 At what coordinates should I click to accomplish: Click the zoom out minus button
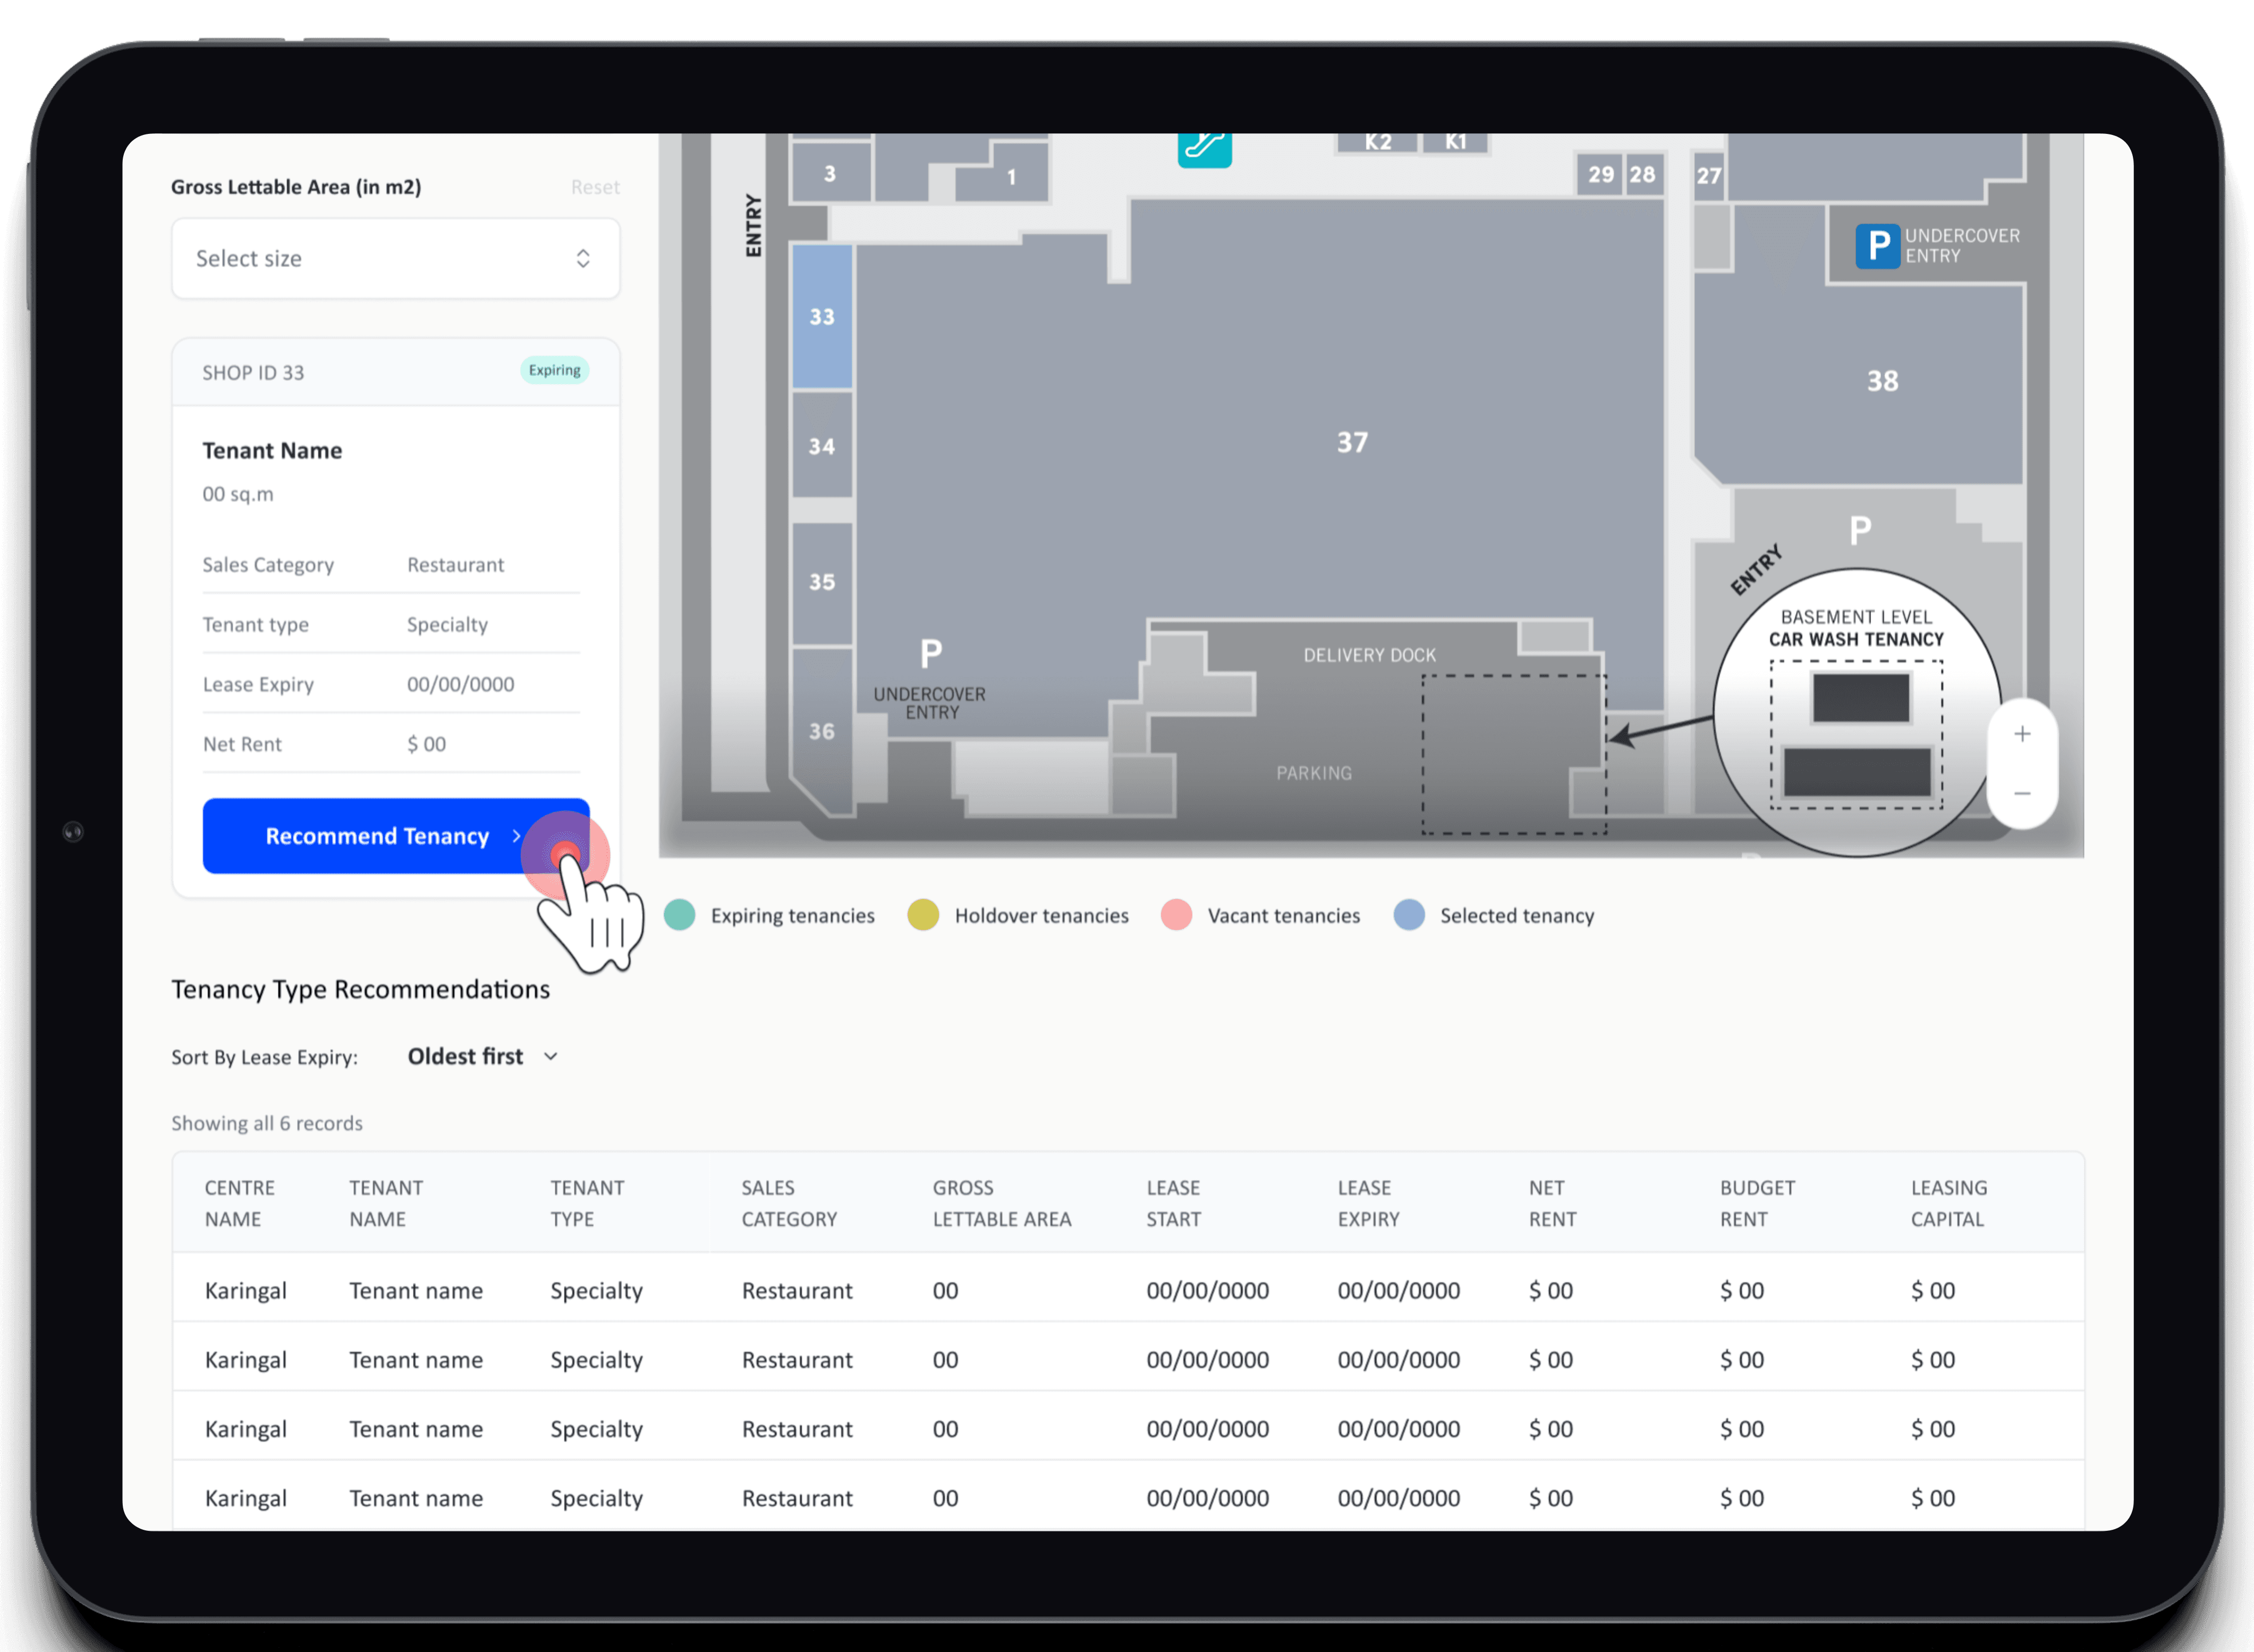coord(2022,794)
